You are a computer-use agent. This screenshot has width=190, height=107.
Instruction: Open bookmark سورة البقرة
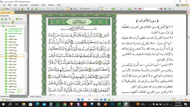[x=12, y=42]
